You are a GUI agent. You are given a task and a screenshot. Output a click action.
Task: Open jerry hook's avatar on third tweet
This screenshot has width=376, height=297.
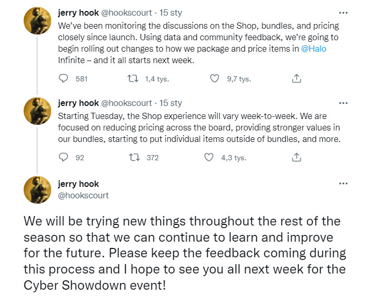click(38, 190)
